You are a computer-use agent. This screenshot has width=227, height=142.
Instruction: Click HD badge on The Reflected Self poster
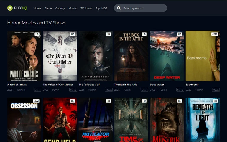pyautogui.click(x=108, y=34)
